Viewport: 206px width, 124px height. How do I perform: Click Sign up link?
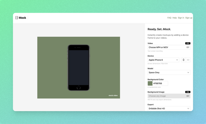[188, 18]
